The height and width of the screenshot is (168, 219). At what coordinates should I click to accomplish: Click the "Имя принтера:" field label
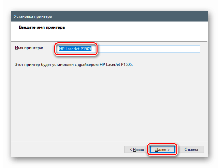pos(29,48)
